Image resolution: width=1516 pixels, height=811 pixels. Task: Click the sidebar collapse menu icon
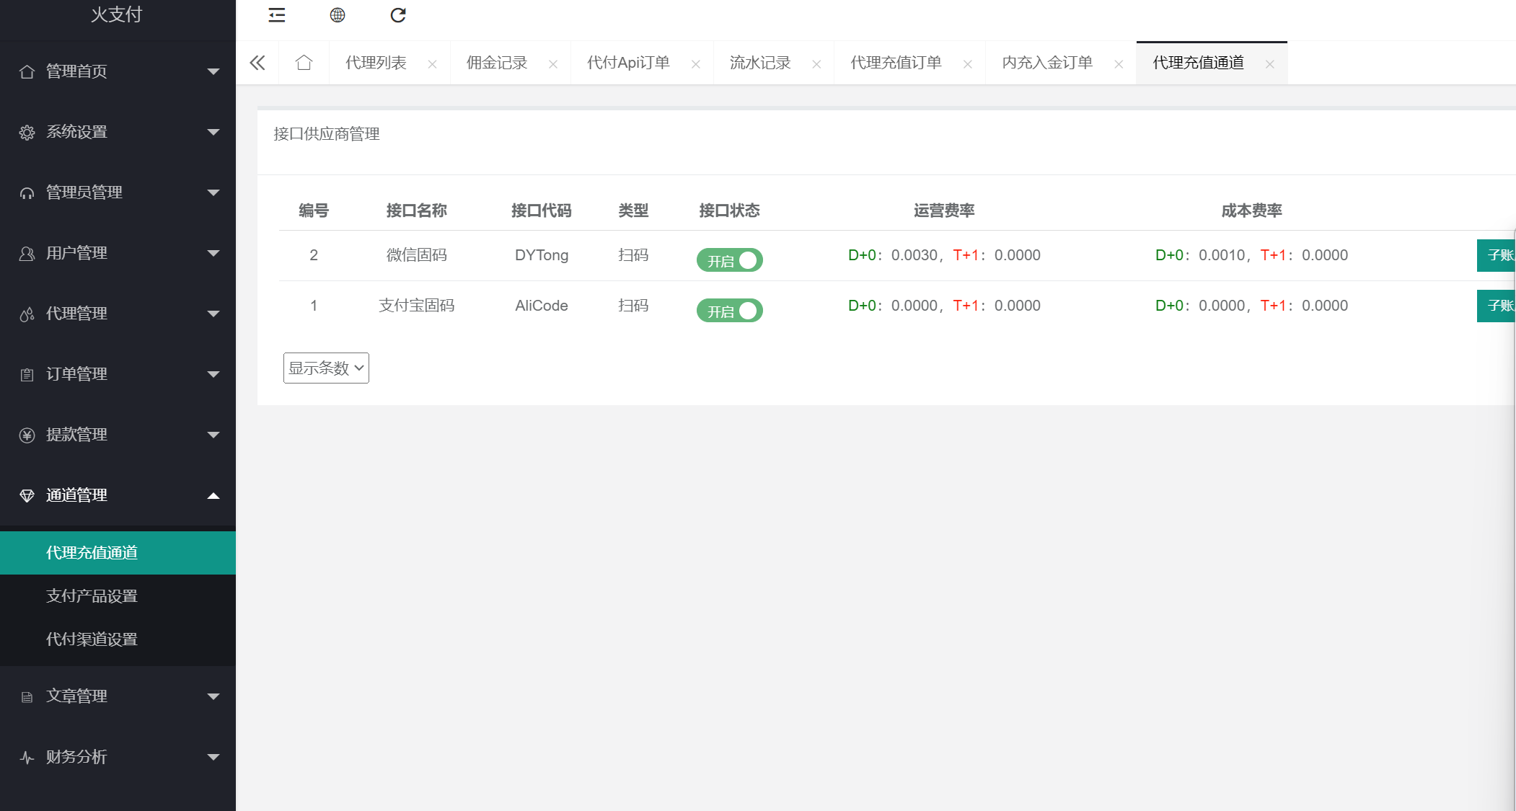pyautogui.click(x=277, y=15)
